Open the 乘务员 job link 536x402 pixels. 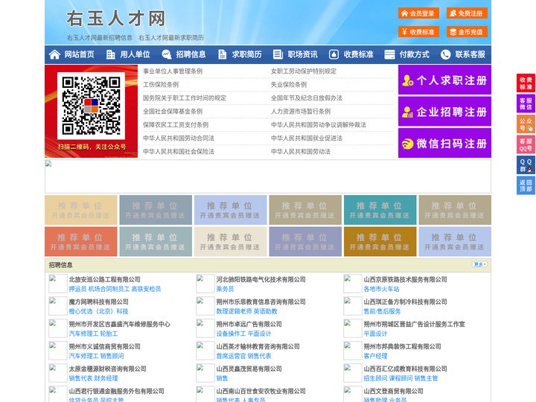pos(225,289)
